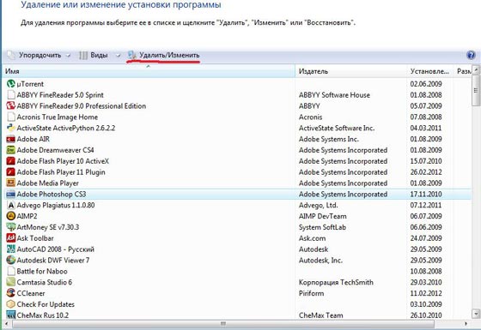
Task: Click the Acronis True Image Home icon
Action: pos(11,117)
